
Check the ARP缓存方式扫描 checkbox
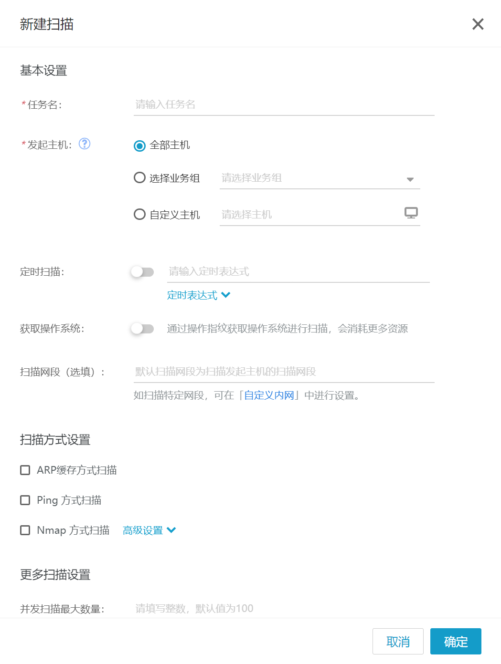[25, 470]
